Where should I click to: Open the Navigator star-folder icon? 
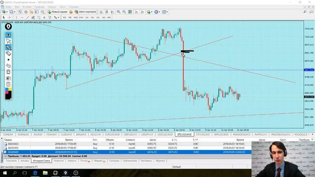tap(31, 12)
